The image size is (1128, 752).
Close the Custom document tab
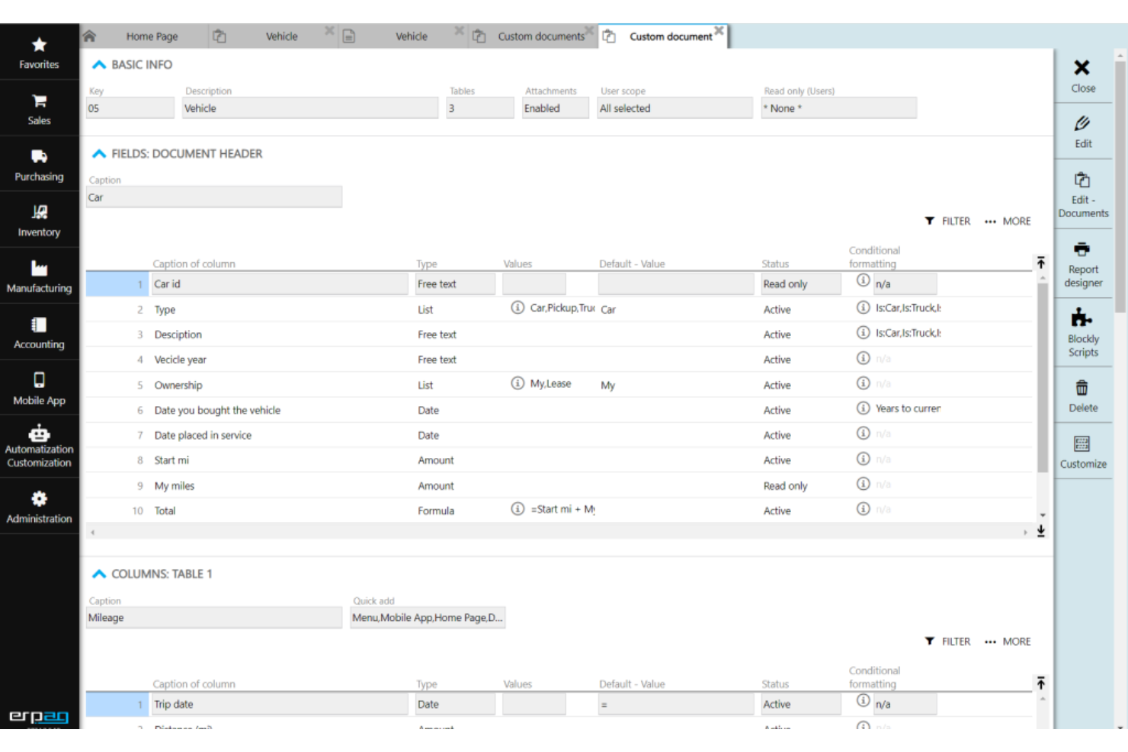coord(719,31)
